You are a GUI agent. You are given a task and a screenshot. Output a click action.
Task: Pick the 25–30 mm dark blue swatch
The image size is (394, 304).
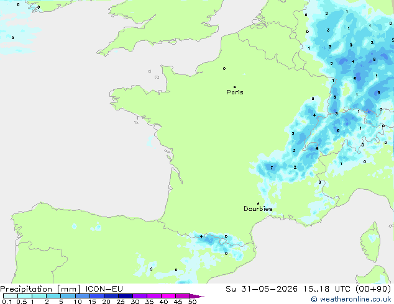coord(126,296)
